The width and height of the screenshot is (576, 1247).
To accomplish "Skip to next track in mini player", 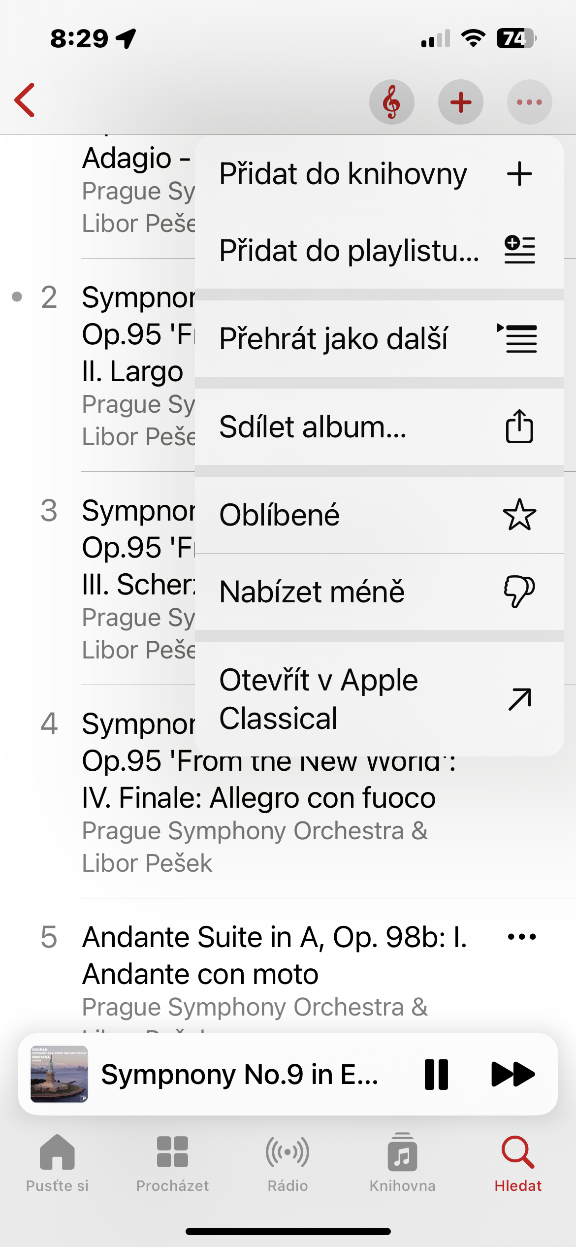I will (512, 1074).
